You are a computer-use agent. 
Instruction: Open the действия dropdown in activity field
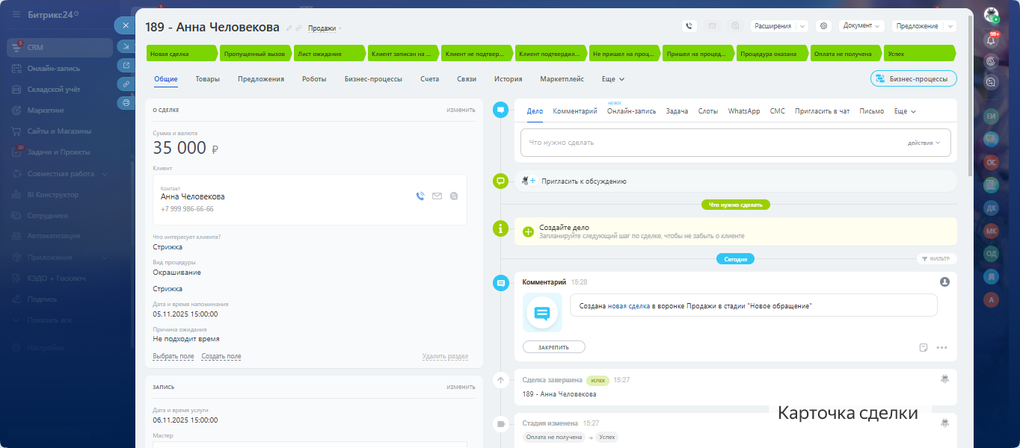(x=924, y=143)
